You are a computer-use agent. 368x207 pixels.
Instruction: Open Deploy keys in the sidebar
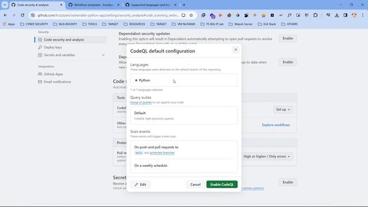click(x=53, y=47)
